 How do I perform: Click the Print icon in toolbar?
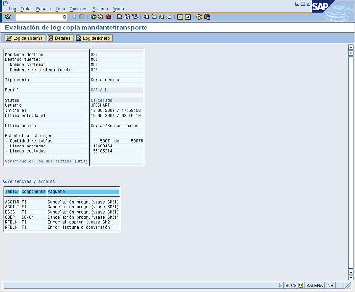coord(119,17)
